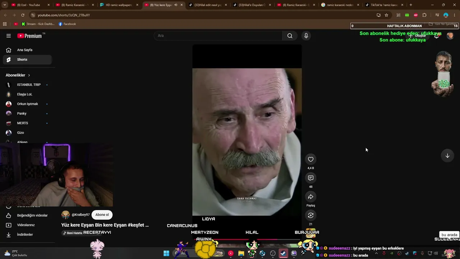Open the ABP ad blocker extension
Screen dimensions: 460x259
point(416,15)
